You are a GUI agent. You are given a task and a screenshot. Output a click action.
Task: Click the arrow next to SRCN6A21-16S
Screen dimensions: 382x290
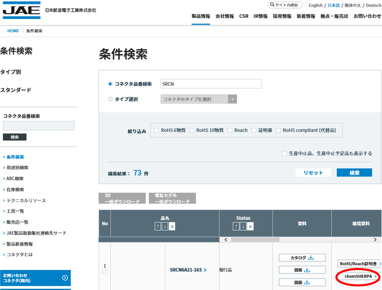(205, 270)
